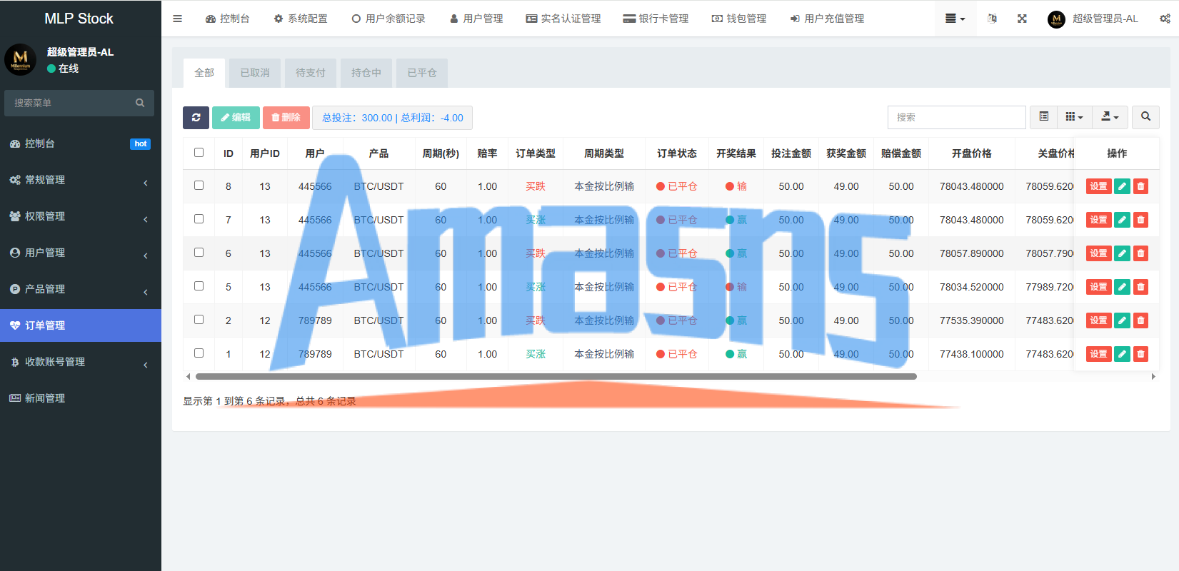The image size is (1179, 571).
Task: Expand the 用户管理 sidebar menu
Action: [81, 253]
